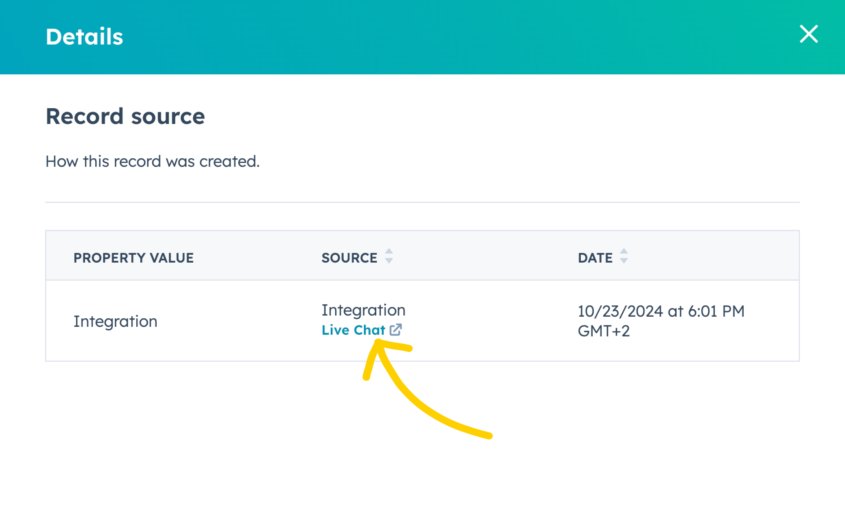Click 'How this record was created.' text
Image resolution: width=845 pixels, height=506 pixels.
[x=152, y=161]
